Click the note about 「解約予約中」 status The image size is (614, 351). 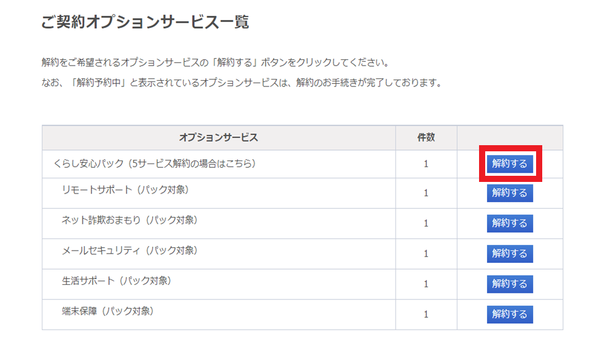pos(242,83)
